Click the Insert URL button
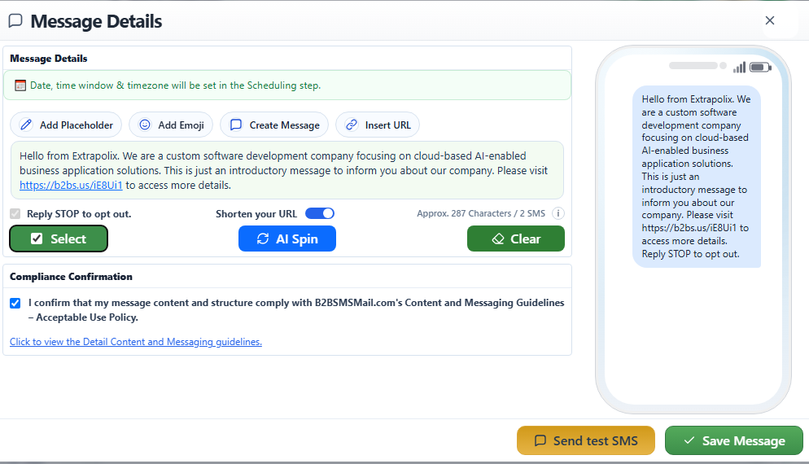This screenshot has height=464, width=809. point(378,125)
